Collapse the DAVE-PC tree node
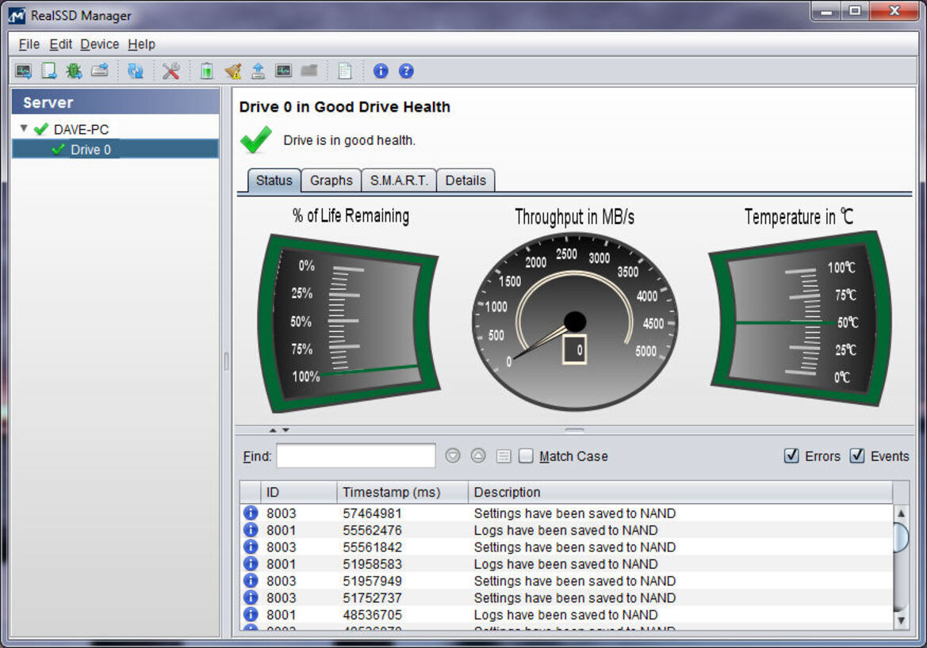This screenshot has width=927, height=648. point(24,128)
